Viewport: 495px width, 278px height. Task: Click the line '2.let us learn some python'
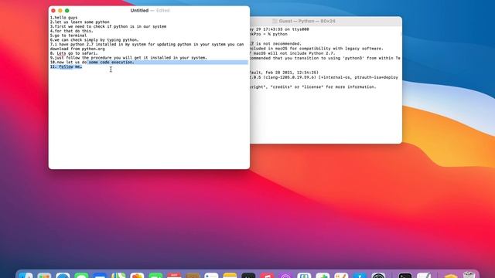(80, 22)
